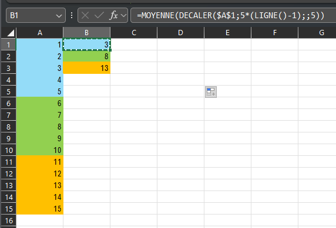Select row 8 header

coord(8,127)
